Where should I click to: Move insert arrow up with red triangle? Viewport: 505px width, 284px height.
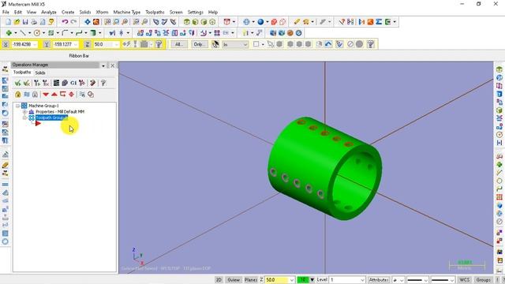[x=54, y=95]
